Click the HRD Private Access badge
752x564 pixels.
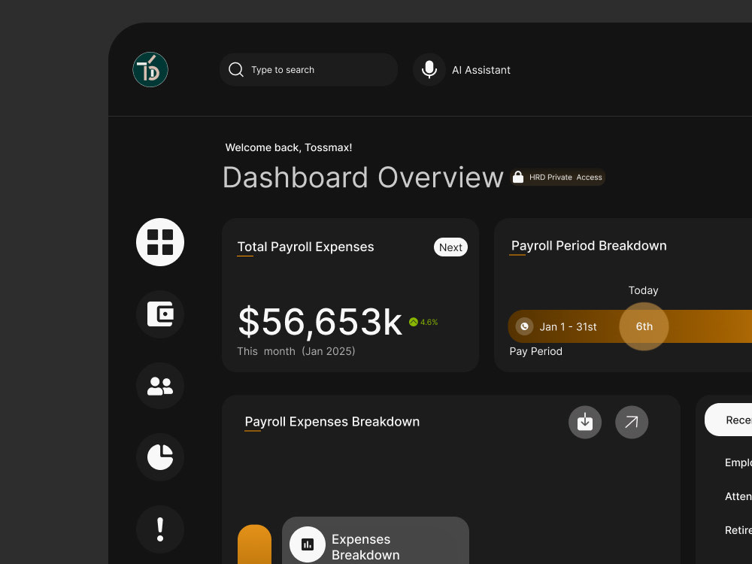point(558,177)
